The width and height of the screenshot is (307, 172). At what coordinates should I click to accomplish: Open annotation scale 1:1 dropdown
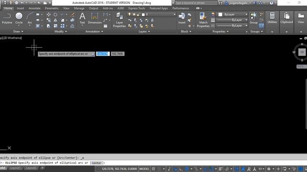[x=261, y=169]
